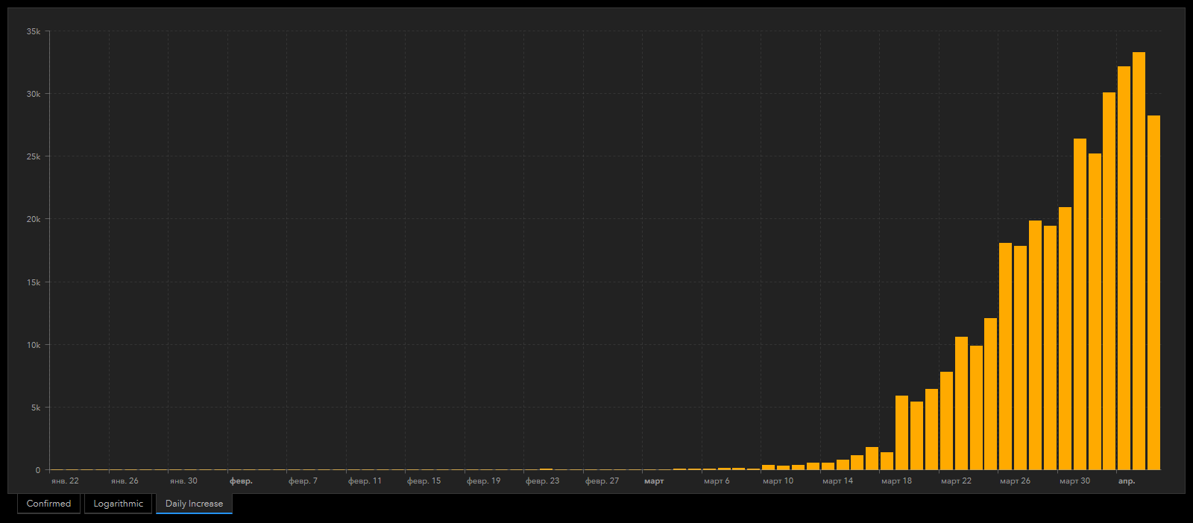Click the март 10 date label
1193x523 pixels.
(x=778, y=481)
